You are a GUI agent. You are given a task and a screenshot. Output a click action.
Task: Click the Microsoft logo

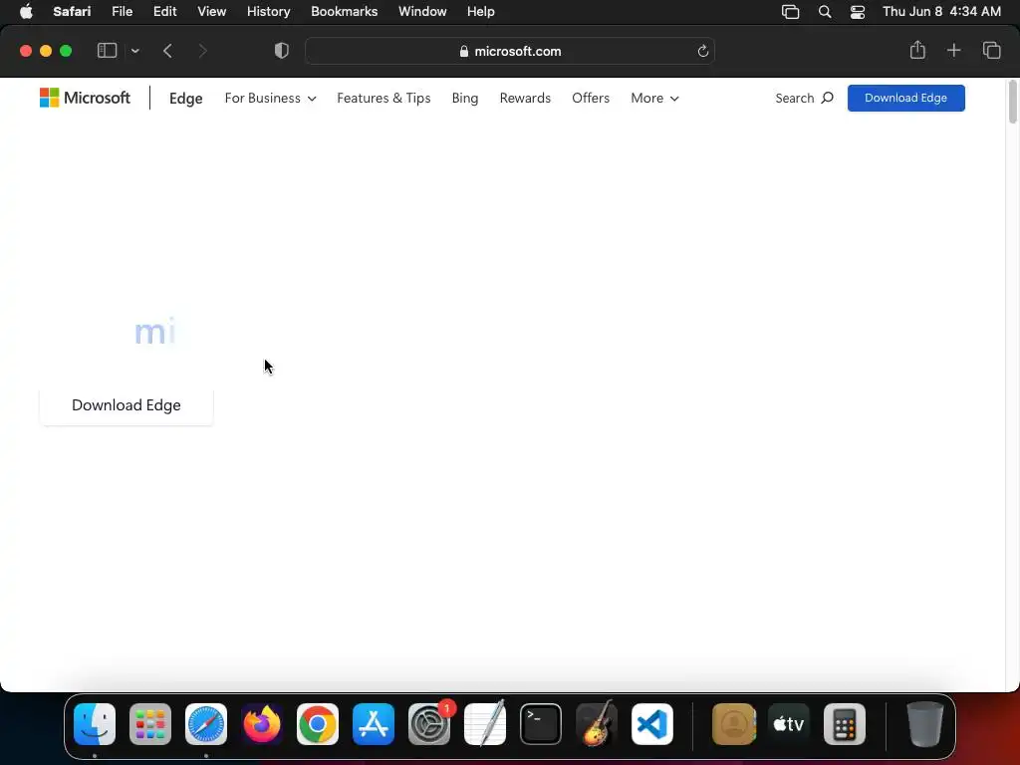(x=86, y=98)
